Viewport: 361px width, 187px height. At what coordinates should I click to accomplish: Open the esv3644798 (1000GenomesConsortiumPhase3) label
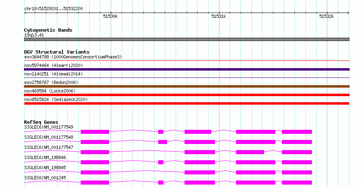73,57
